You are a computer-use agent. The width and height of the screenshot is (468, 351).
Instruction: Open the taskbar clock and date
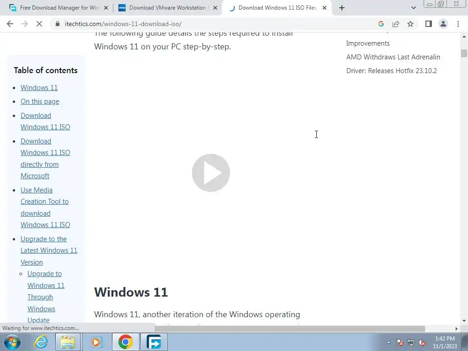[445, 342]
